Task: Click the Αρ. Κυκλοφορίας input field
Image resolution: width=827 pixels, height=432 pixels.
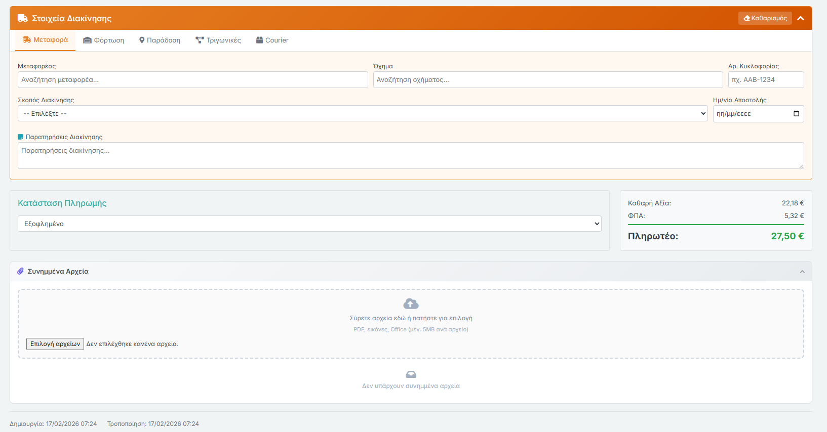Action: coord(766,79)
